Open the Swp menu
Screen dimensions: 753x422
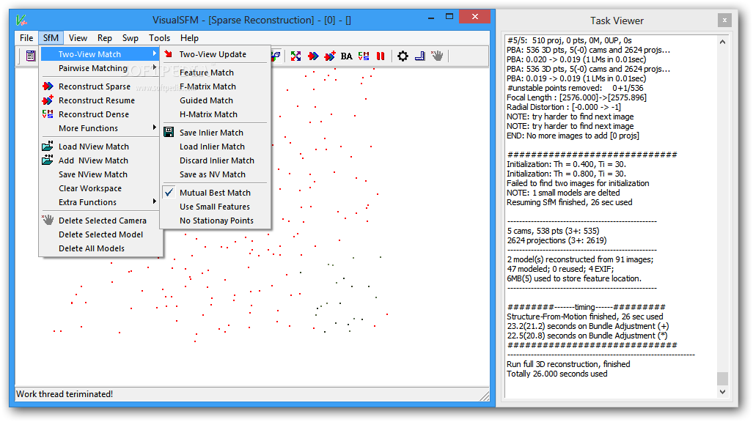click(130, 38)
